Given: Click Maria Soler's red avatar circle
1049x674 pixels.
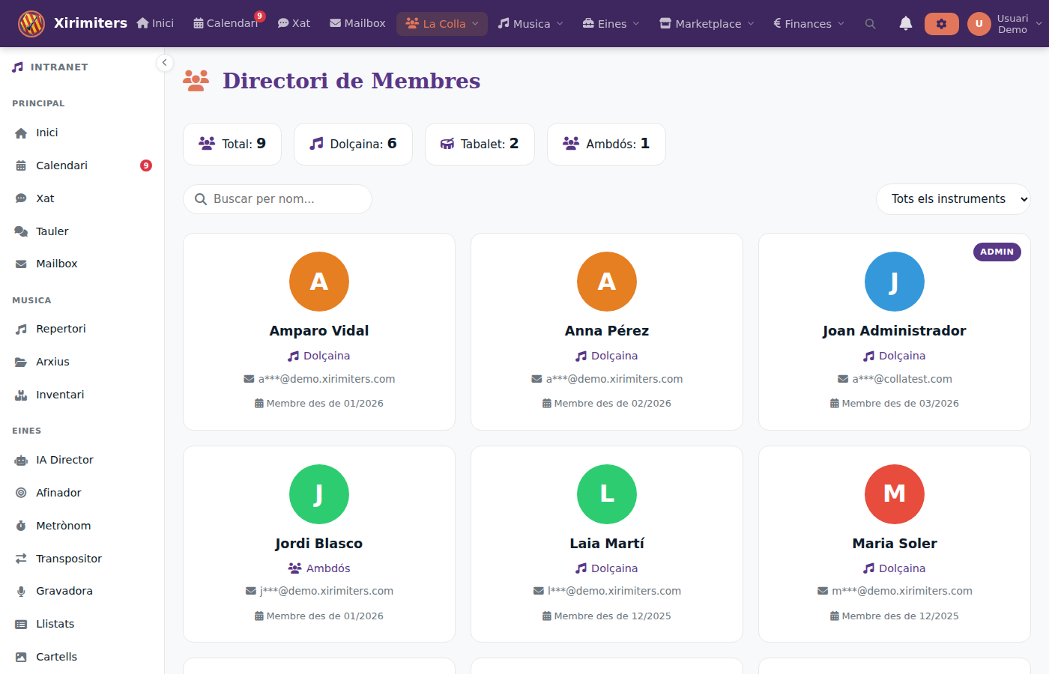Looking at the screenshot, I should click(894, 494).
